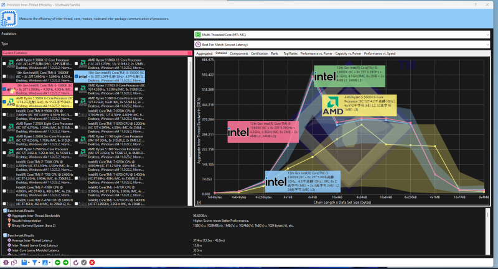Click the blue save disk icon
This screenshot has height=269, width=498.
click(x=24, y=262)
